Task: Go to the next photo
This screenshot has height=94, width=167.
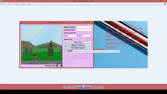Action: coord(88,87)
